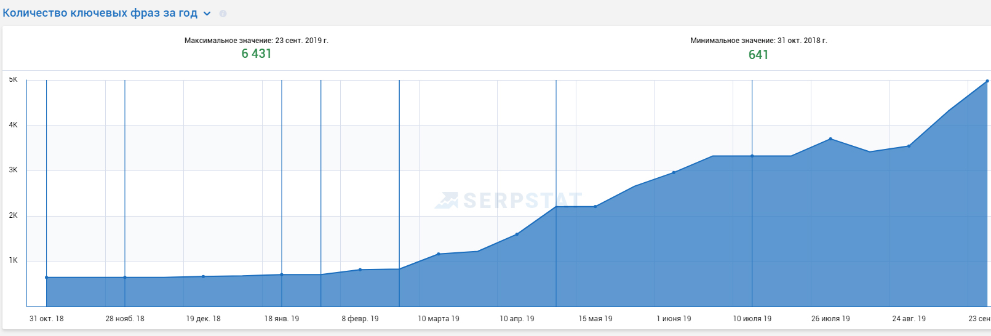Viewport: 991px width, 336px height.
Task: Click the '18 янв. 19' axis label
Action: click(x=282, y=319)
